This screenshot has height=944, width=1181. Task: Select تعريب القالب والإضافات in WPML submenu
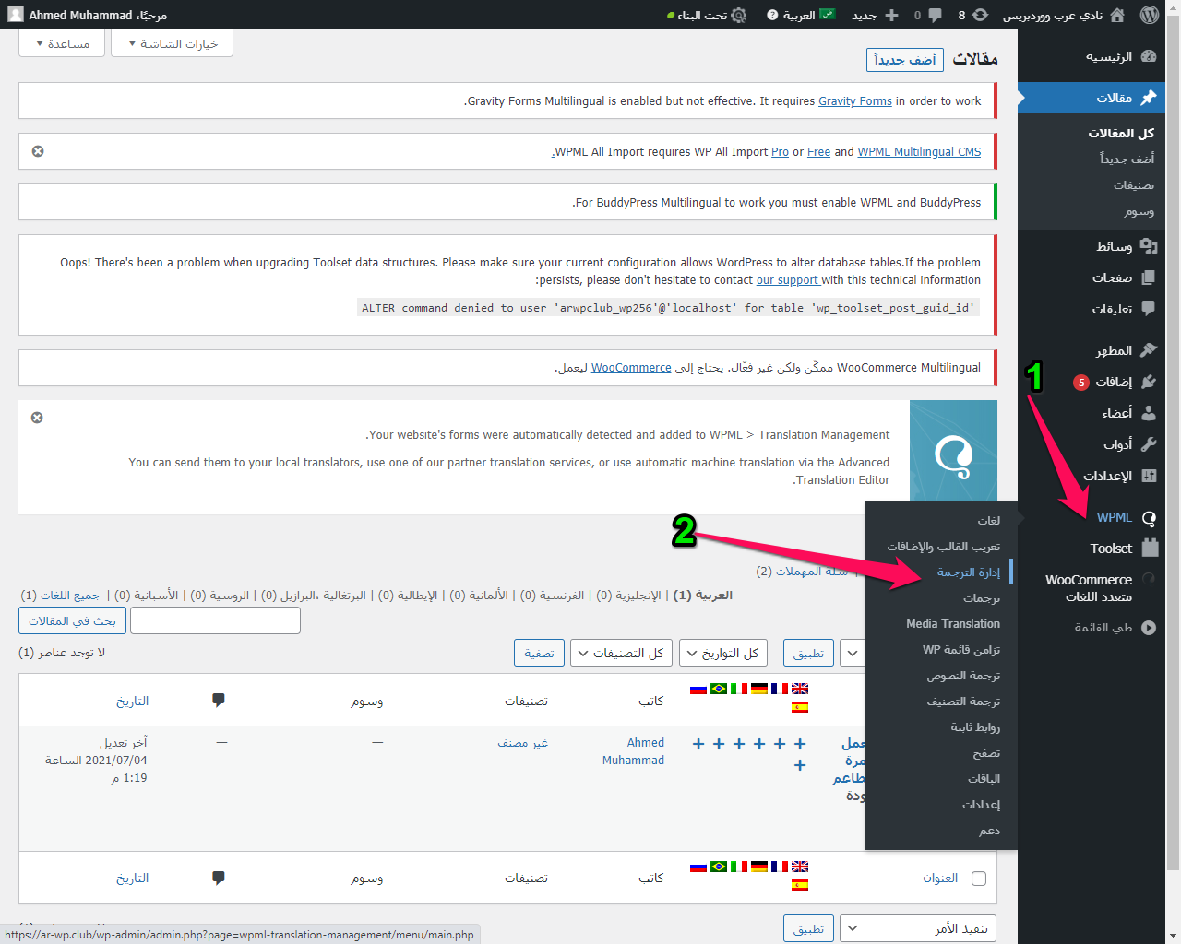941,546
